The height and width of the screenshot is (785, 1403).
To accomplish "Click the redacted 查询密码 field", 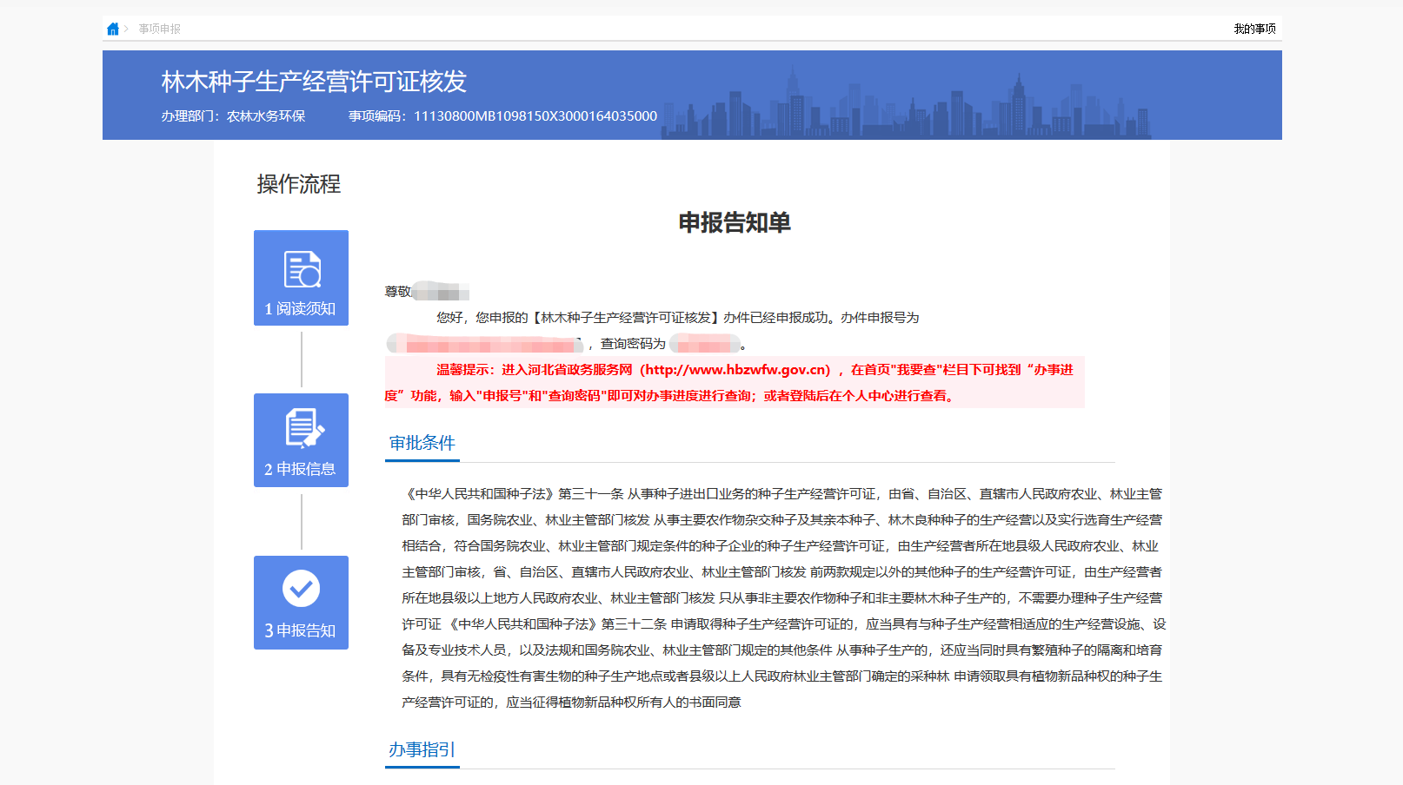I will point(706,343).
